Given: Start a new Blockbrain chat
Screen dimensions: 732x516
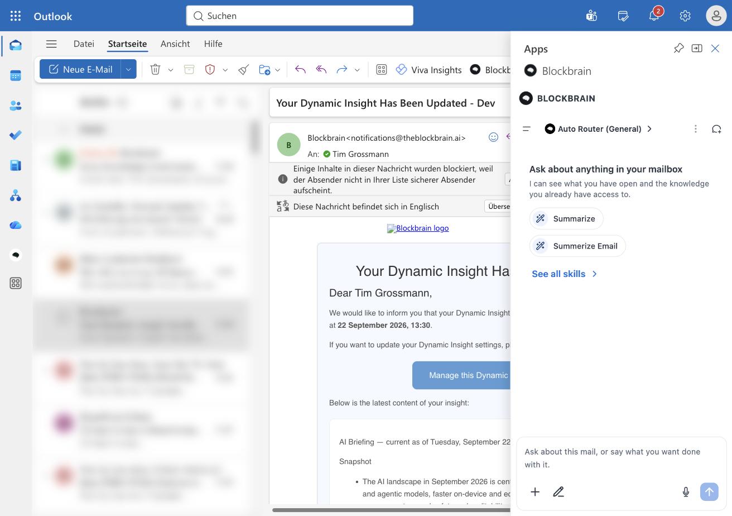Looking at the screenshot, I should pos(717,129).
